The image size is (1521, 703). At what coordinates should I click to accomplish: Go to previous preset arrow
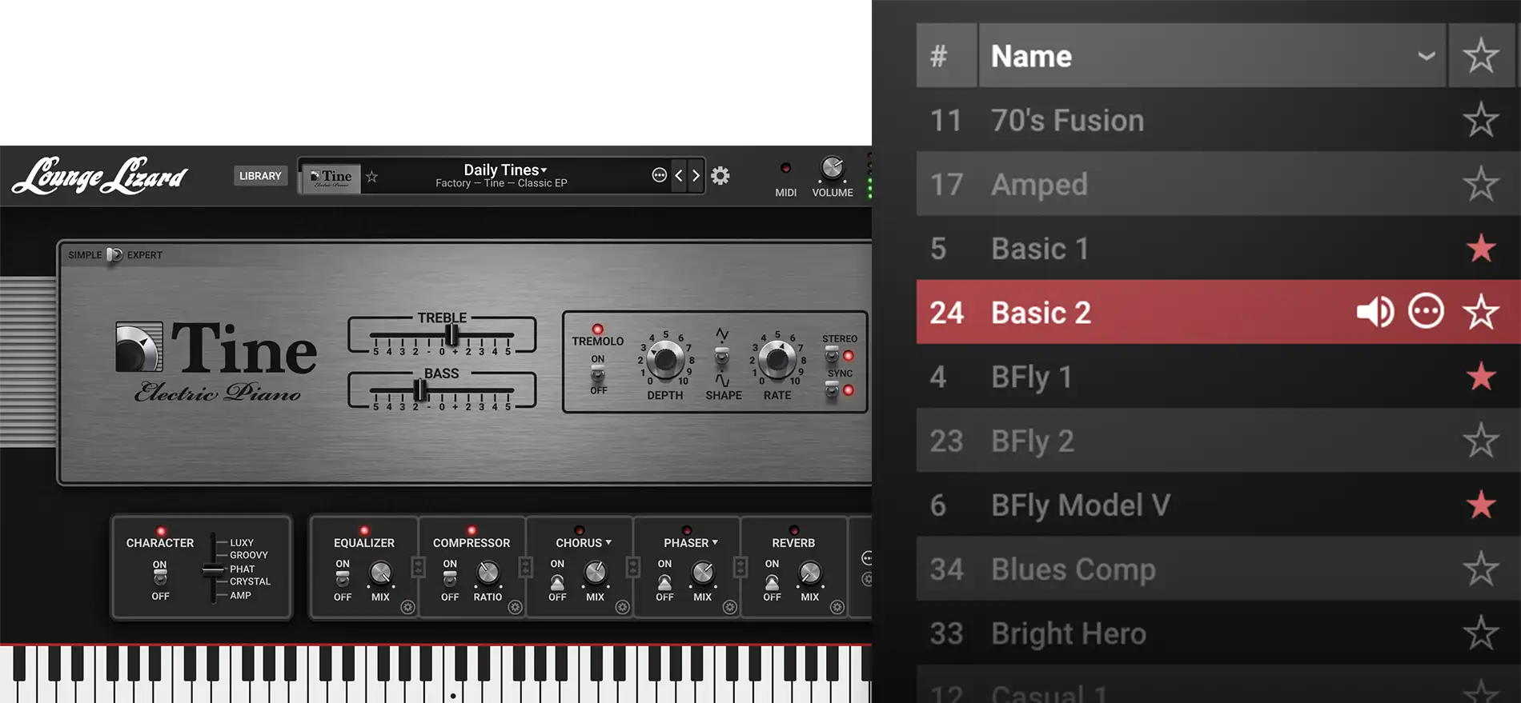tap(679, 176)
